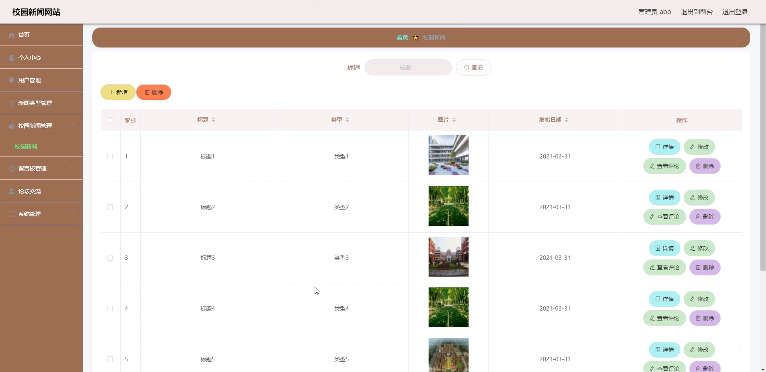This screenshot has width=766, height=372.
Task: Click the star icon in breadcrumb bar
Action: tap(415, 38)
